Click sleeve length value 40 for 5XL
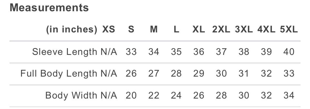This screenshot has width=310, height=109. pyautogui.click(x=289, y=52)
